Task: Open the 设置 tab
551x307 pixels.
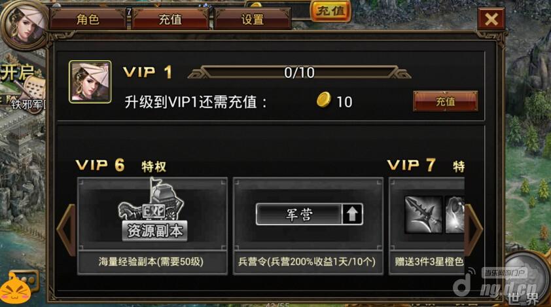Action: (x=253, y=19)
